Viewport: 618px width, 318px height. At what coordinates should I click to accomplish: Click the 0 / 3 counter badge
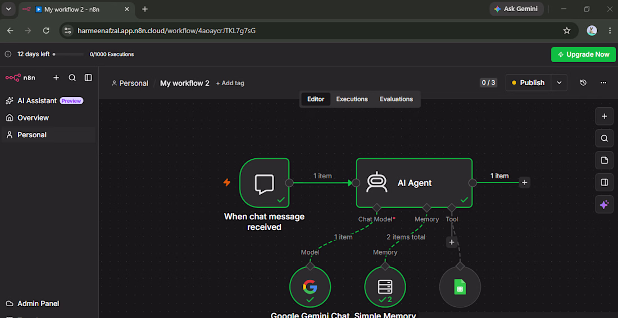click(x=488, y=82)
